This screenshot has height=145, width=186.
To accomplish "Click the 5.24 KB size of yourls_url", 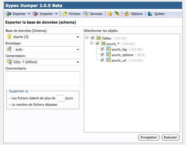I will coord(136,60).
